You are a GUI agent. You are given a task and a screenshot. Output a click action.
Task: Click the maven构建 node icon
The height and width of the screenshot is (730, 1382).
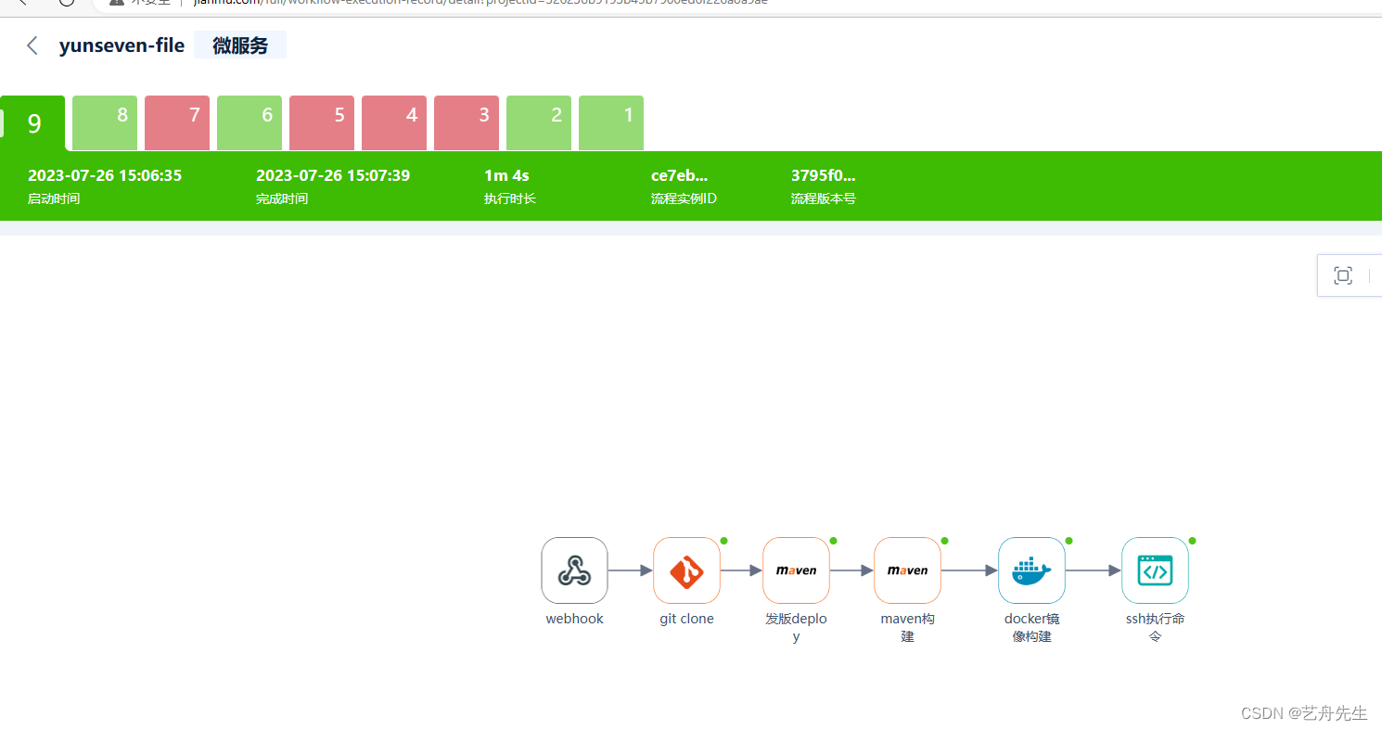907,570
